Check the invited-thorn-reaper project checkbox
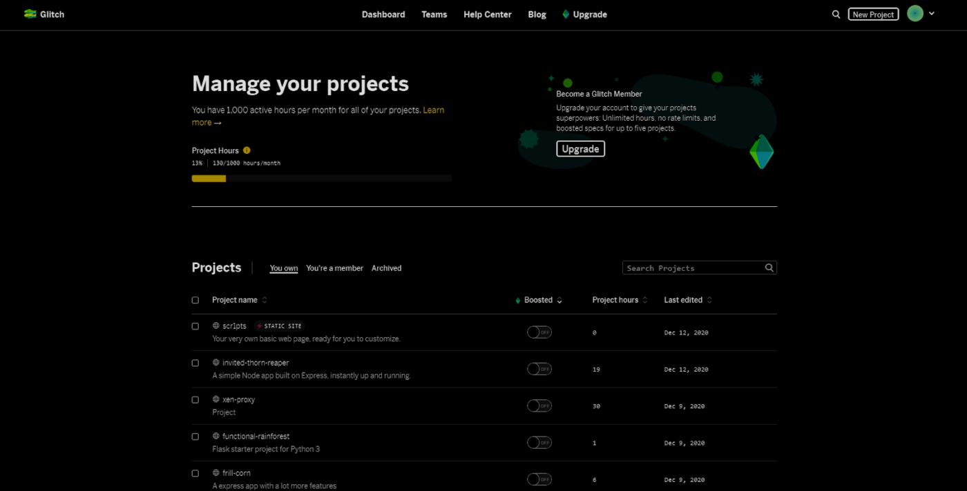Viewport: 967px width, 491px height. click(195, 363)
